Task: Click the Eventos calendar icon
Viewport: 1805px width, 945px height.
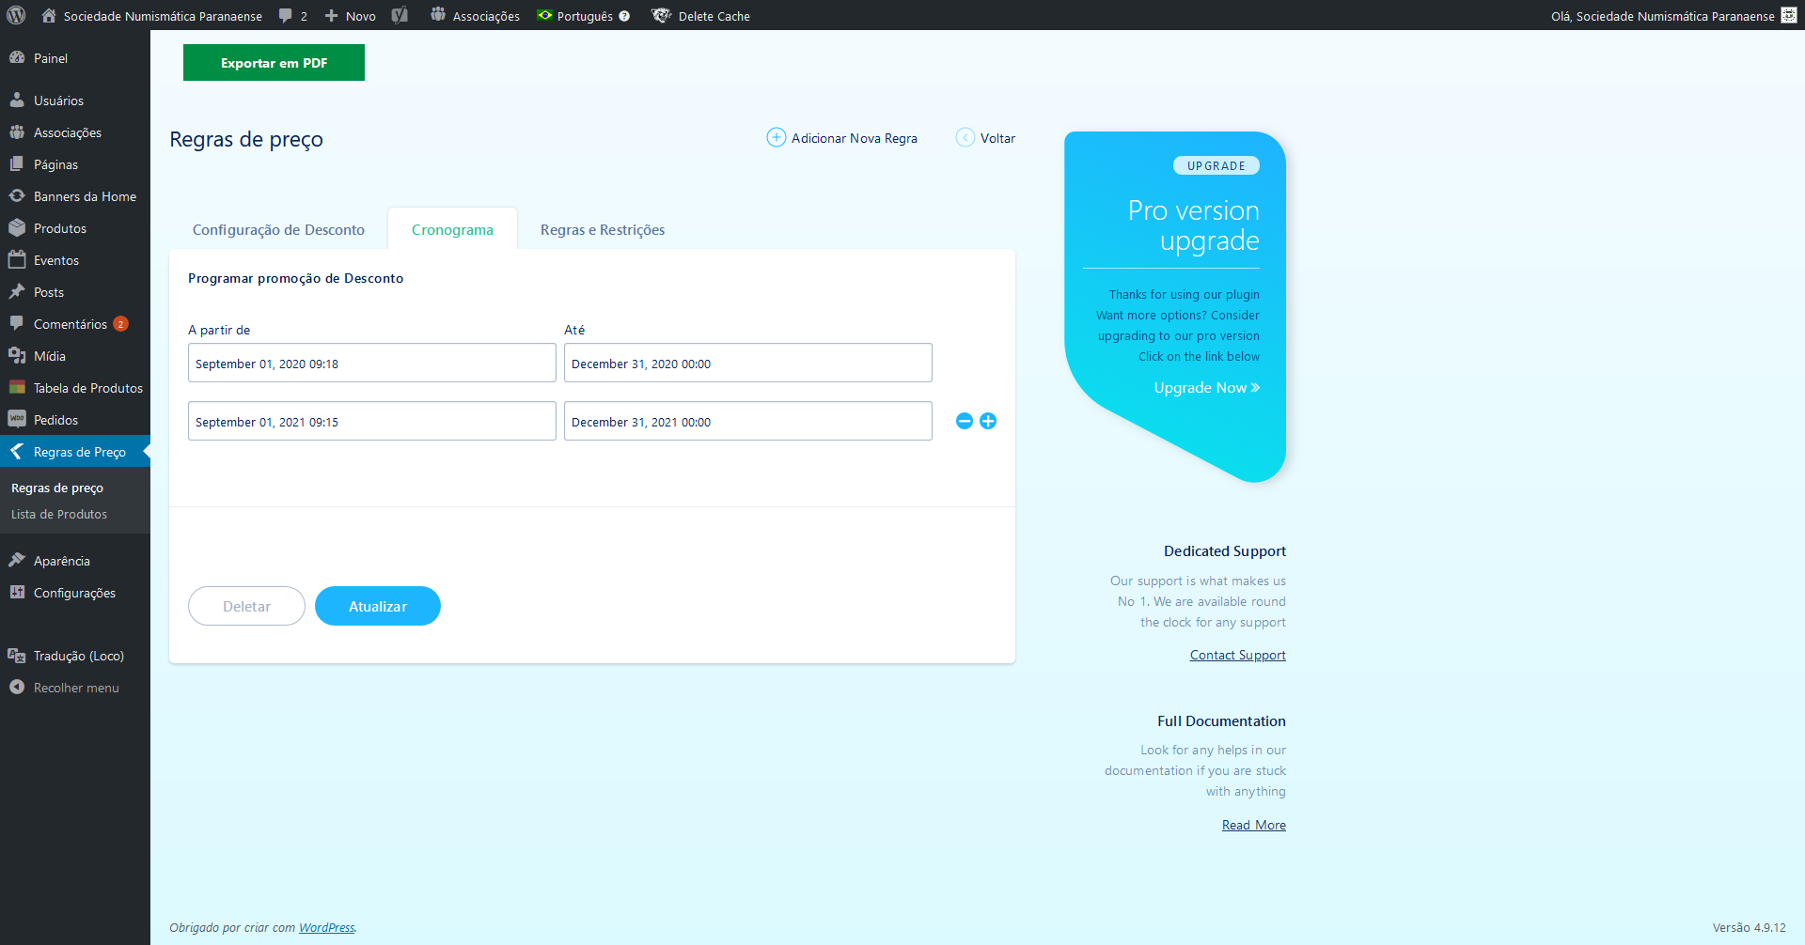Action: tap(17, 259)
